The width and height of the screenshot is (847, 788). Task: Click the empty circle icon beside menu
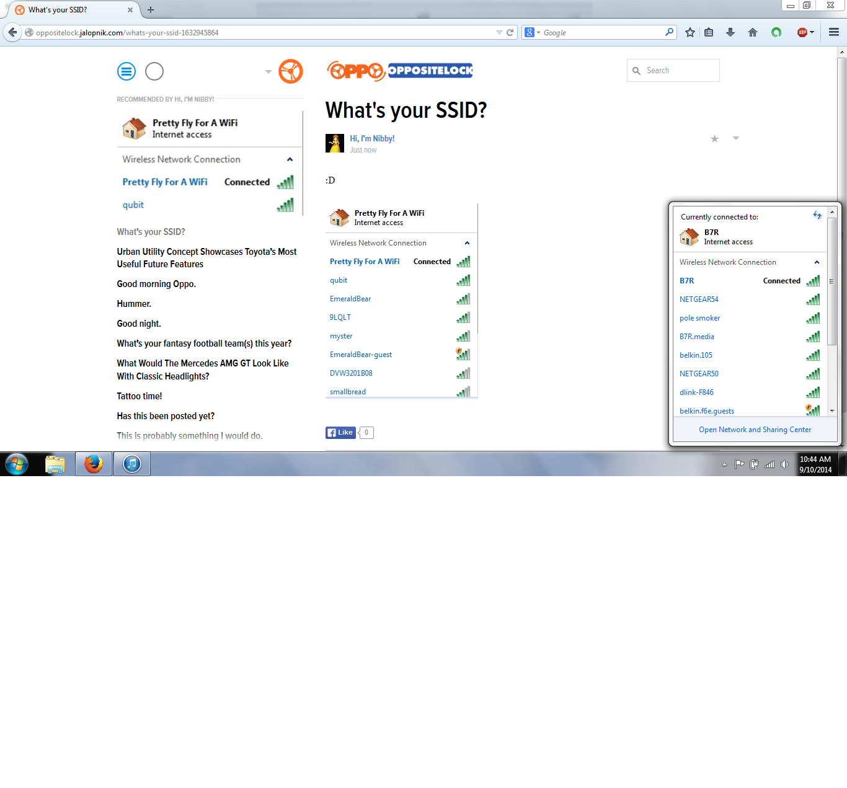click(x=154, y=71)
